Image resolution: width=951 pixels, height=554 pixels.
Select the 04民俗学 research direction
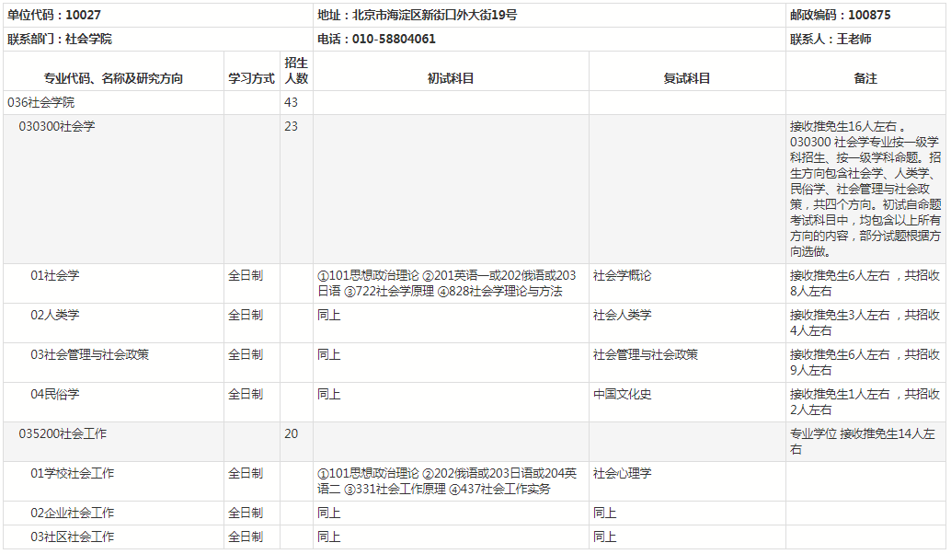55,394
